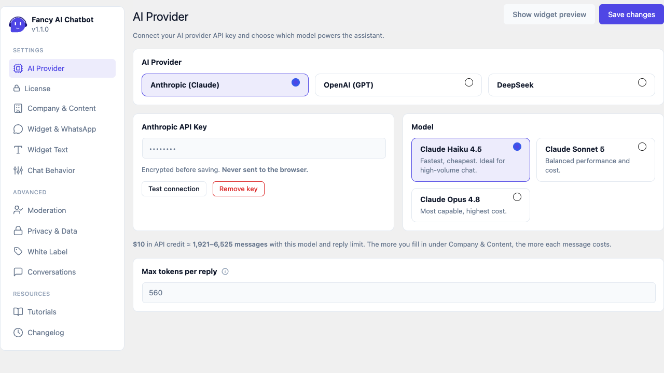Open the License settings page
664x373 pixels.
click(x=62, y=89)
